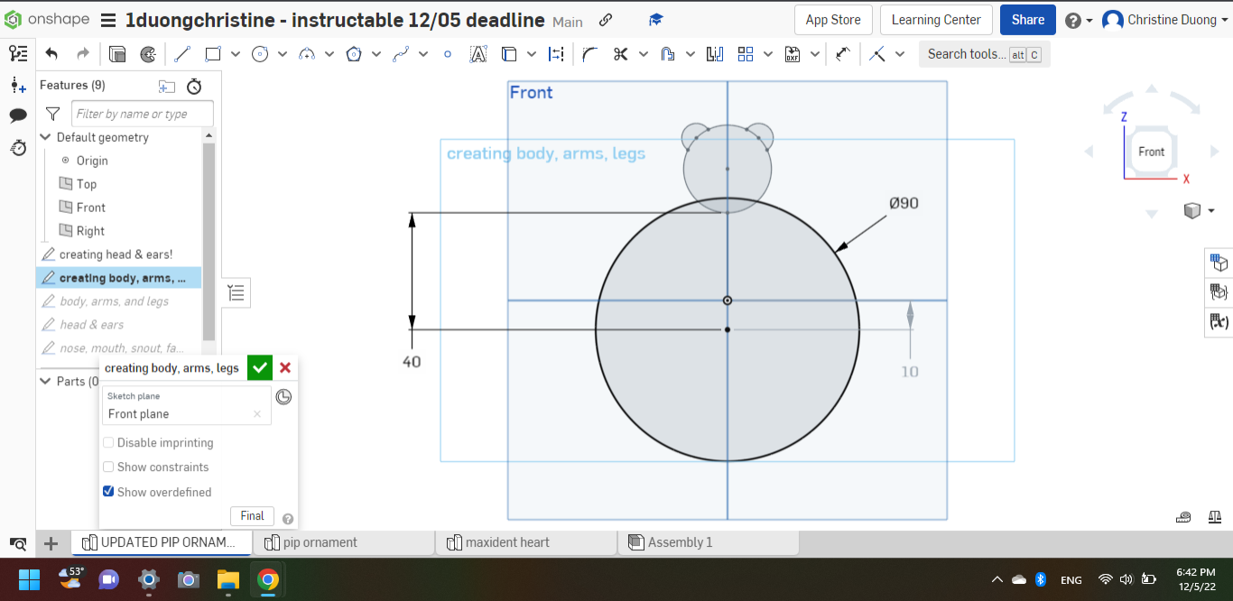
Task: Select the Arc sketch tool
Action: pos(307,54)
